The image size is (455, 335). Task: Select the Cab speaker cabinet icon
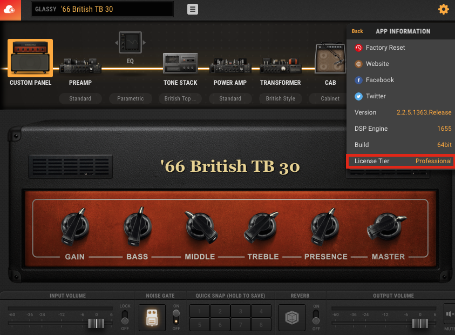click(330, 59)
